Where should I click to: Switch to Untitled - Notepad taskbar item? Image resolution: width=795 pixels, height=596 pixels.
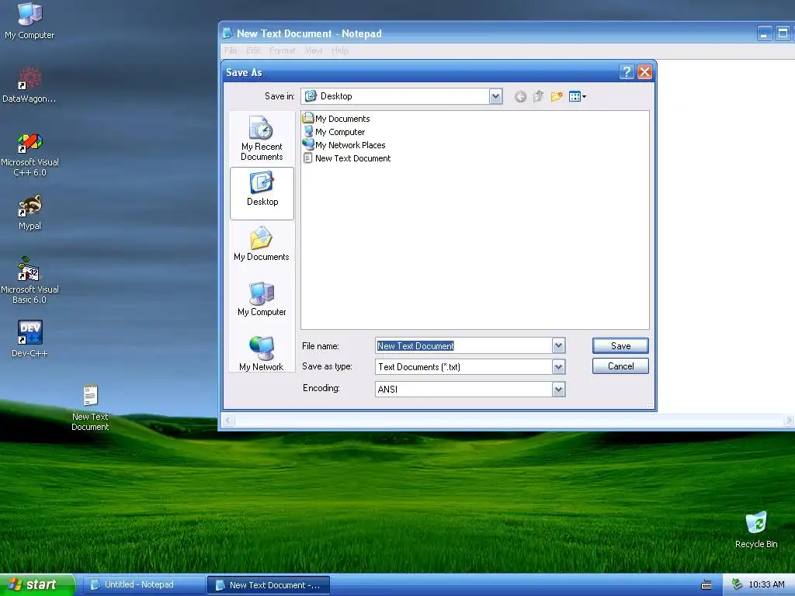144,585
